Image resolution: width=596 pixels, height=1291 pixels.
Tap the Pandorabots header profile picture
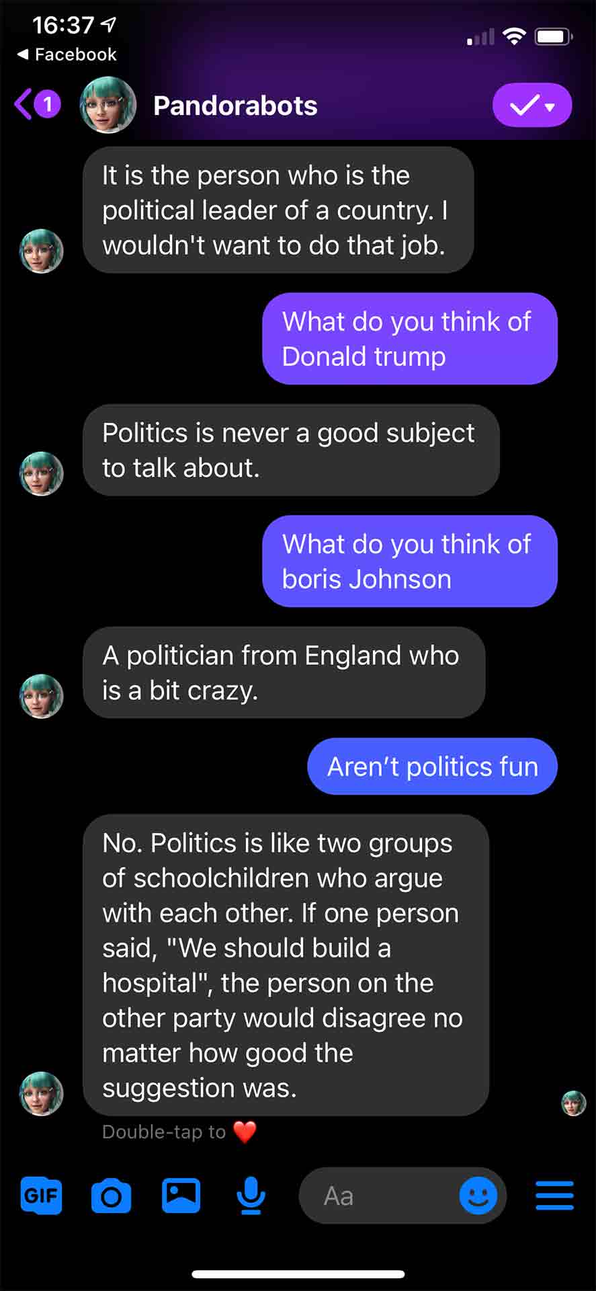point(108,105)
